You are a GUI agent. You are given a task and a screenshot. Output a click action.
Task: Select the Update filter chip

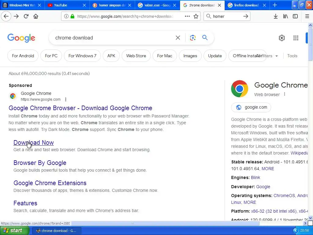point(215,56)
